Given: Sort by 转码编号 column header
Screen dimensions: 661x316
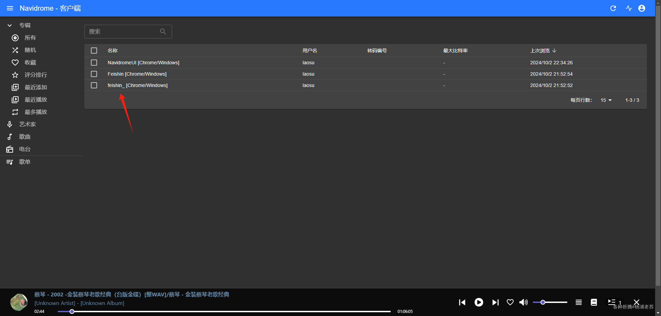Looking at the screenshot, I should click(x=377, y=51).
